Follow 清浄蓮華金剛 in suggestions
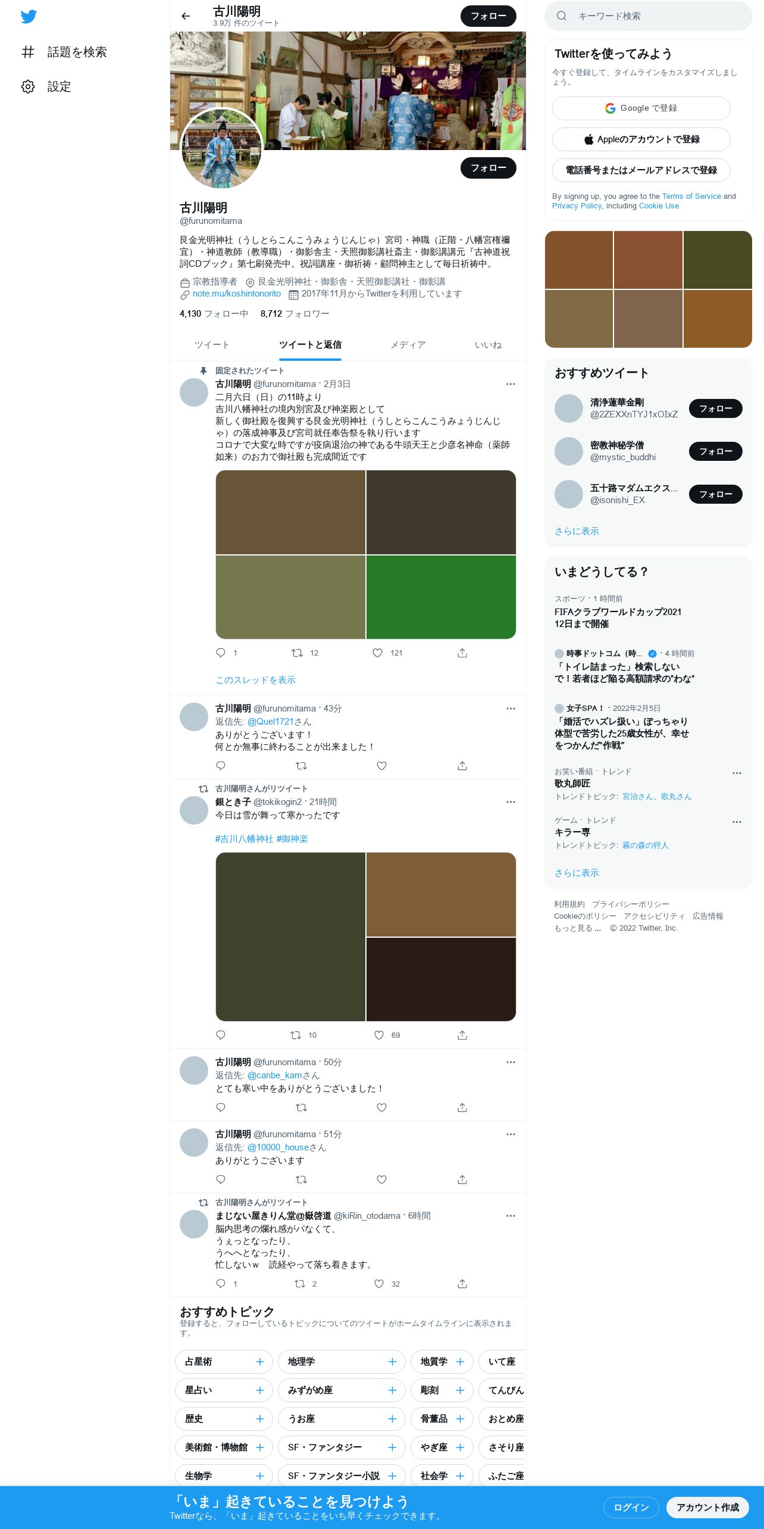The height and width of the screenshot is (1529, 764). 715,408
